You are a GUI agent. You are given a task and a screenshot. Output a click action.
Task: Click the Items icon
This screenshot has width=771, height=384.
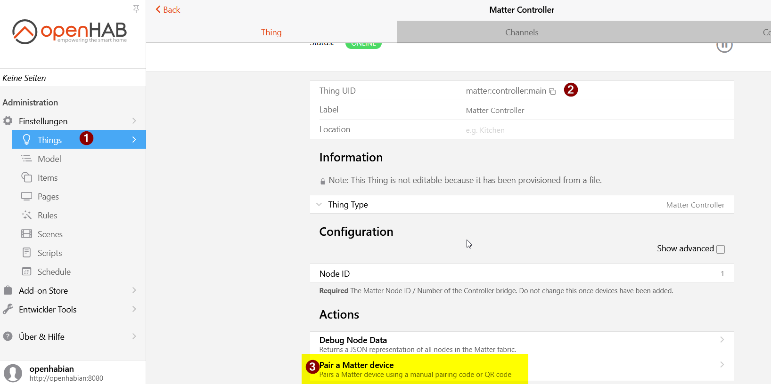click(x=27, y=177)
